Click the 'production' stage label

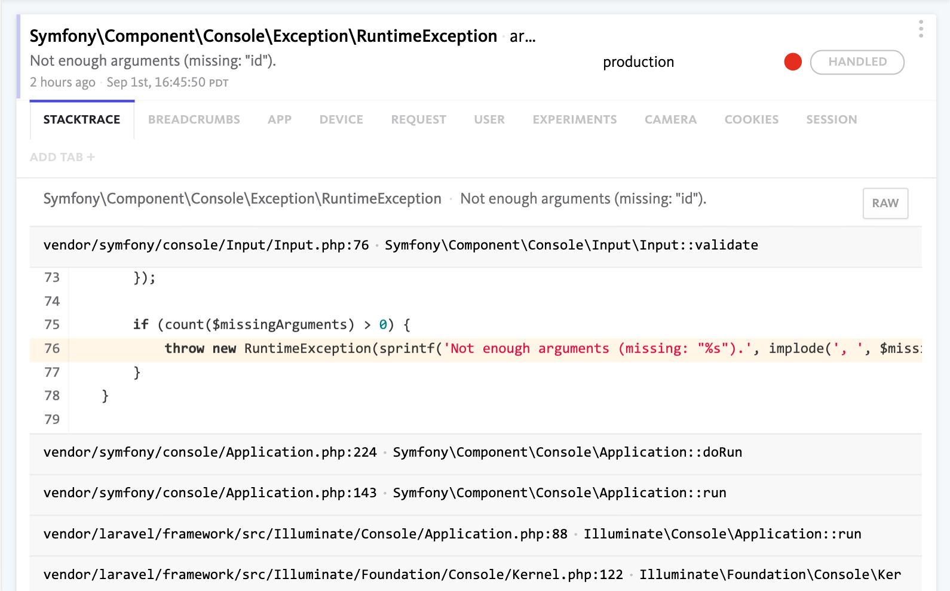638,62
